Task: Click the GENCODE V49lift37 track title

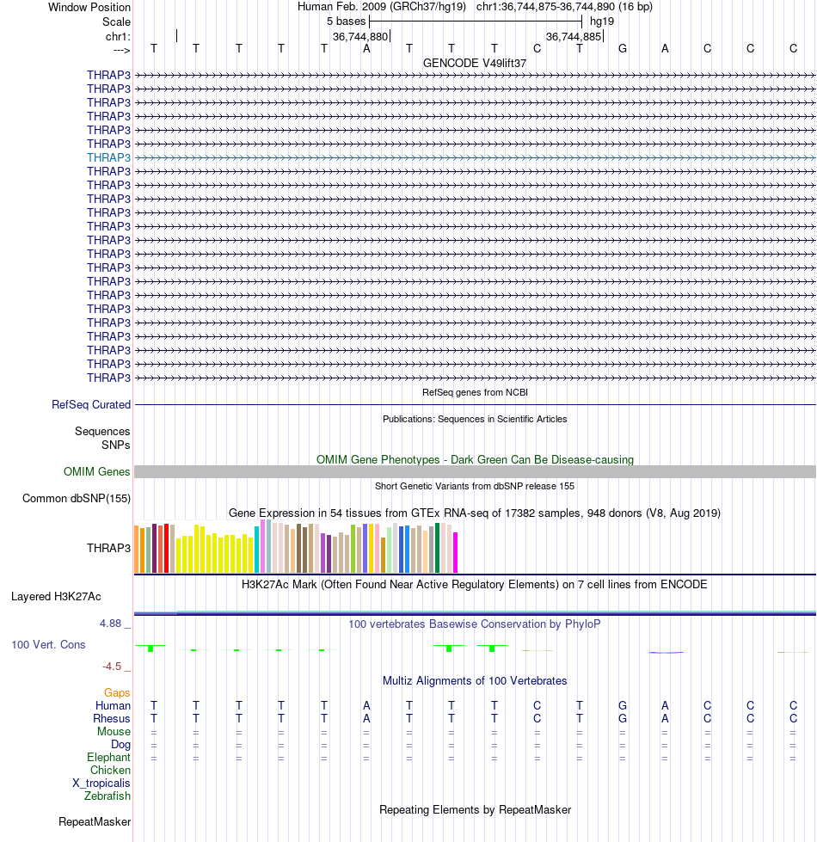Action: [475, 63]
